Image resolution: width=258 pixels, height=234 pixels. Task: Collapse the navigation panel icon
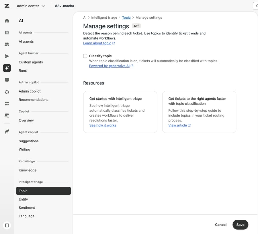click(x=7, y=225)
